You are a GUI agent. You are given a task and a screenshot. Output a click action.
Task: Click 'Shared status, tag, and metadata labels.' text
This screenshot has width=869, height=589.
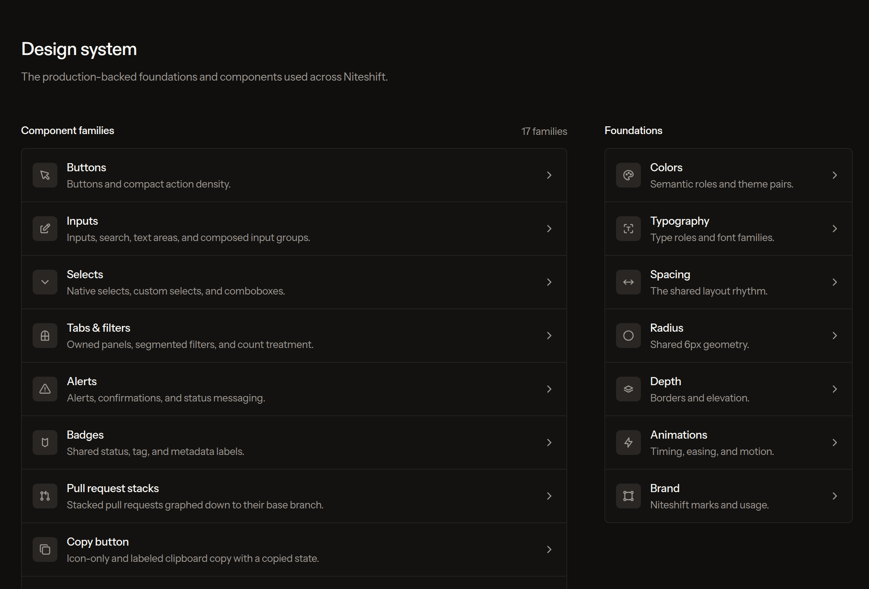(x=156, y=451)
